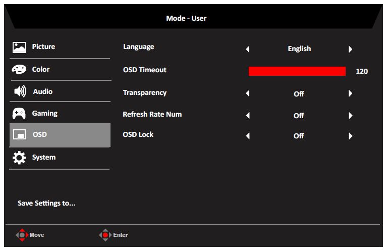Screen dimensions: 386x250
Task: Click the Picture landscape icon
Action: click(20, 47)
